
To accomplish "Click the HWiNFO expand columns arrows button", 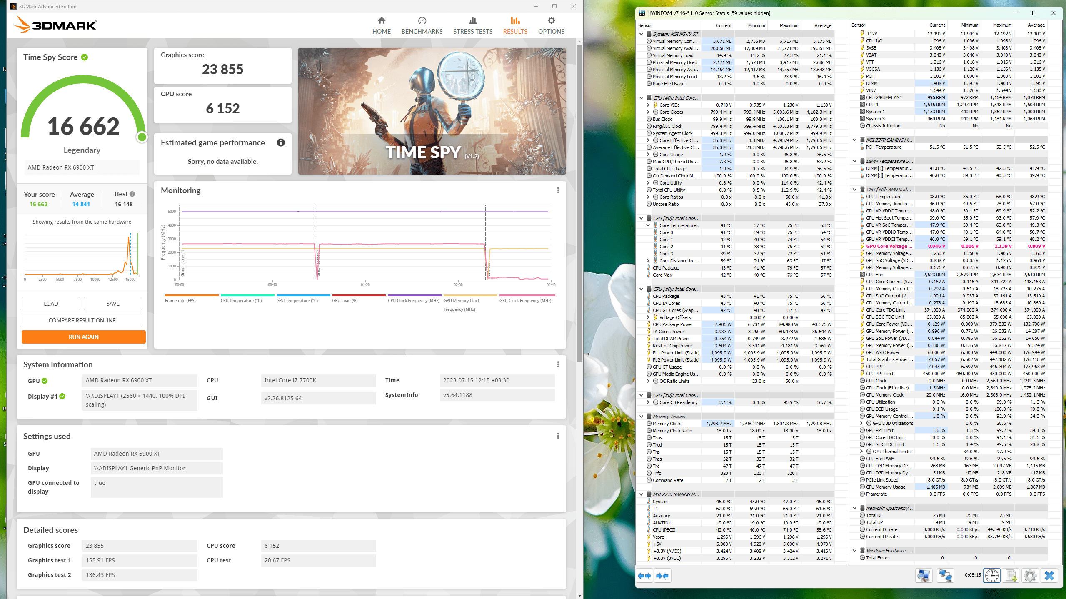I will 644,576.
